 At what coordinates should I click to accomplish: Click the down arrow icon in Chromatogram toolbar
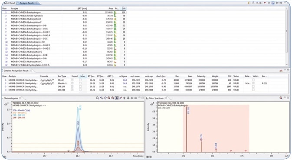128,98
